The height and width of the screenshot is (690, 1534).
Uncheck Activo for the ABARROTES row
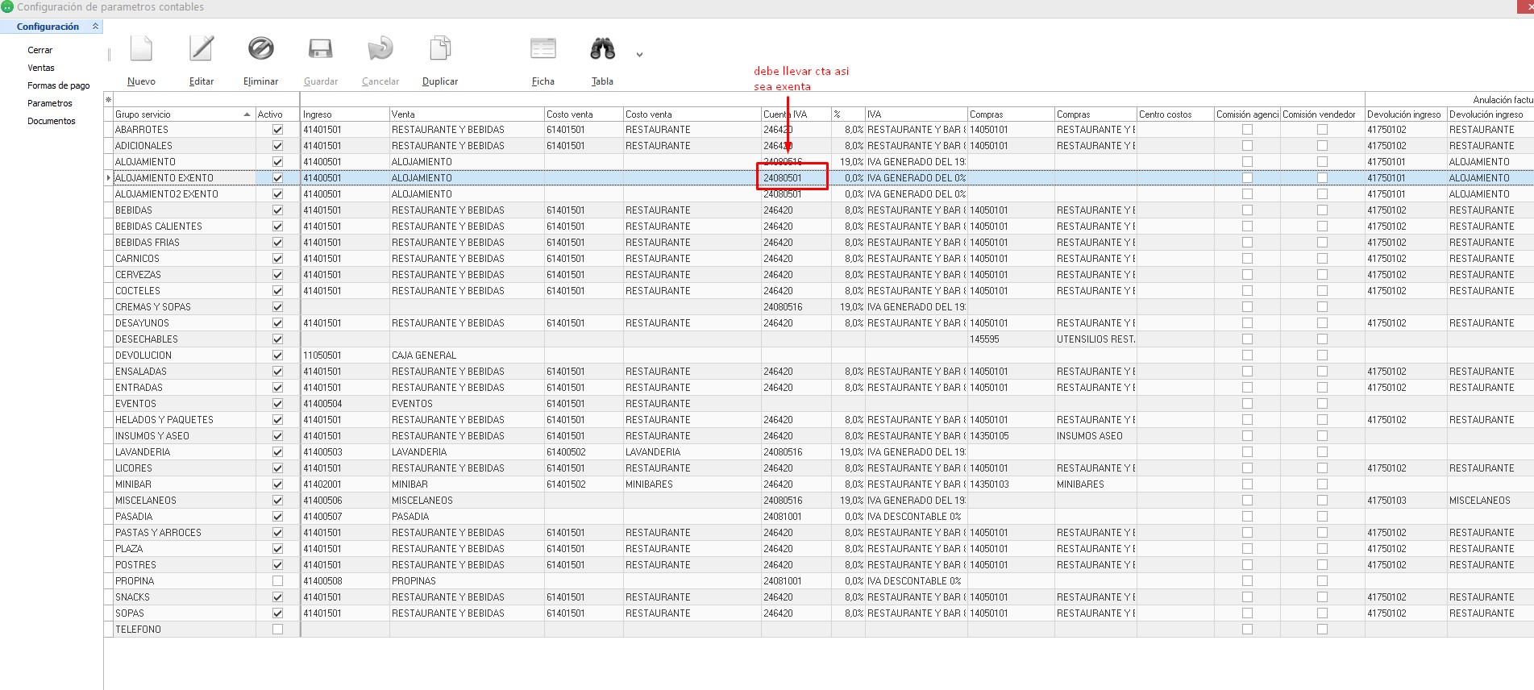pos(278,130)
